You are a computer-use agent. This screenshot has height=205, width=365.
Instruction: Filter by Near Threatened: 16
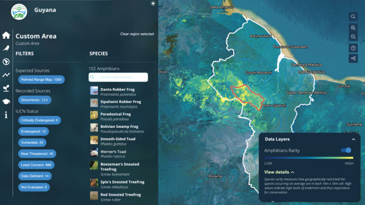37,154
